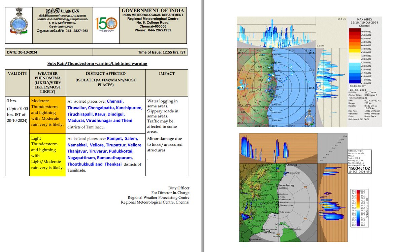This screenshot has width=404, height=252.
Task: Click the "3 hrs." validity cell text
Action: coord(13,101)
